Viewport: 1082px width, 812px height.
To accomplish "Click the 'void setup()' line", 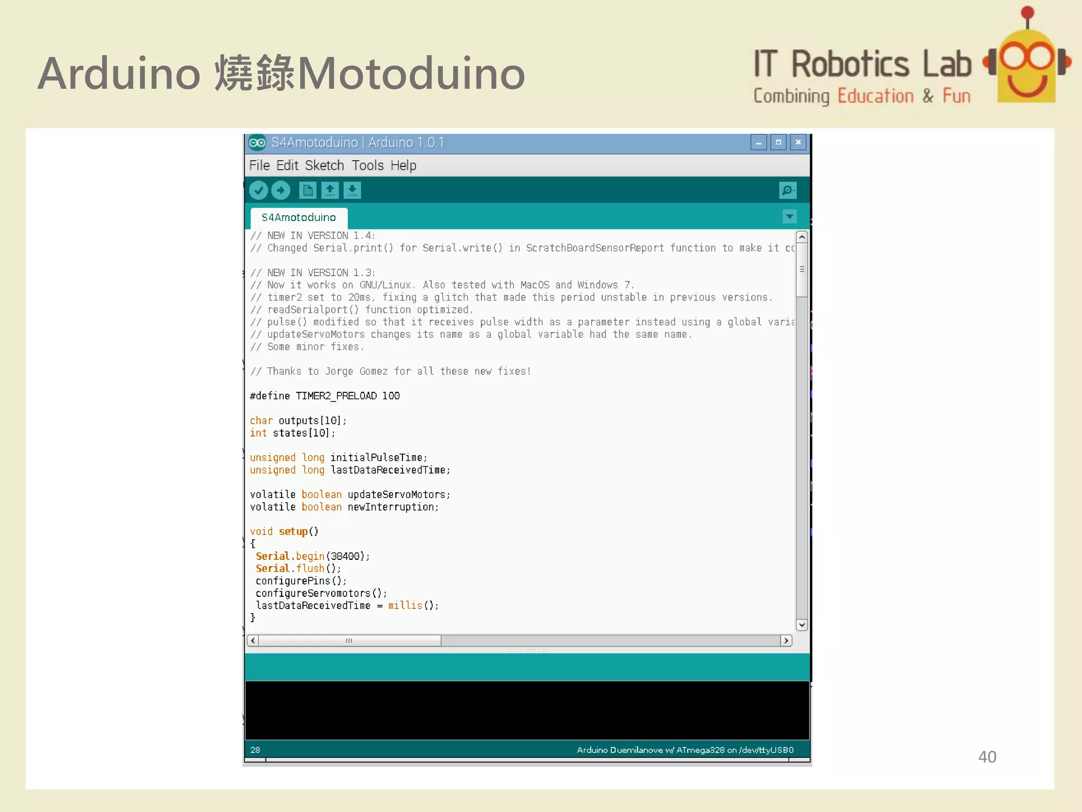I will pyautogui.click(x=284, y=532).
